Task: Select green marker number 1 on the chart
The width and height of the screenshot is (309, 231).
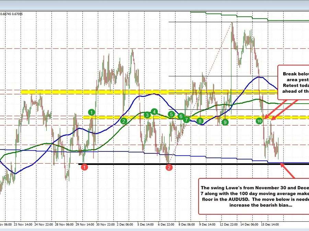Action: (91, 112)
